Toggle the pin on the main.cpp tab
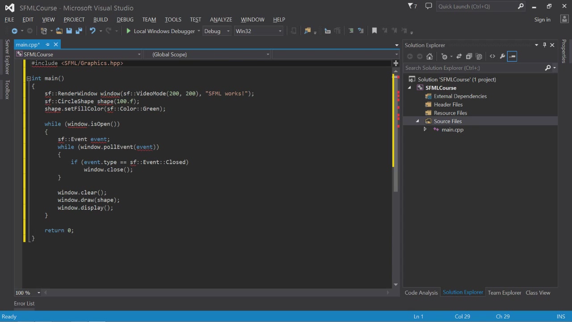 tap(47, 44)
